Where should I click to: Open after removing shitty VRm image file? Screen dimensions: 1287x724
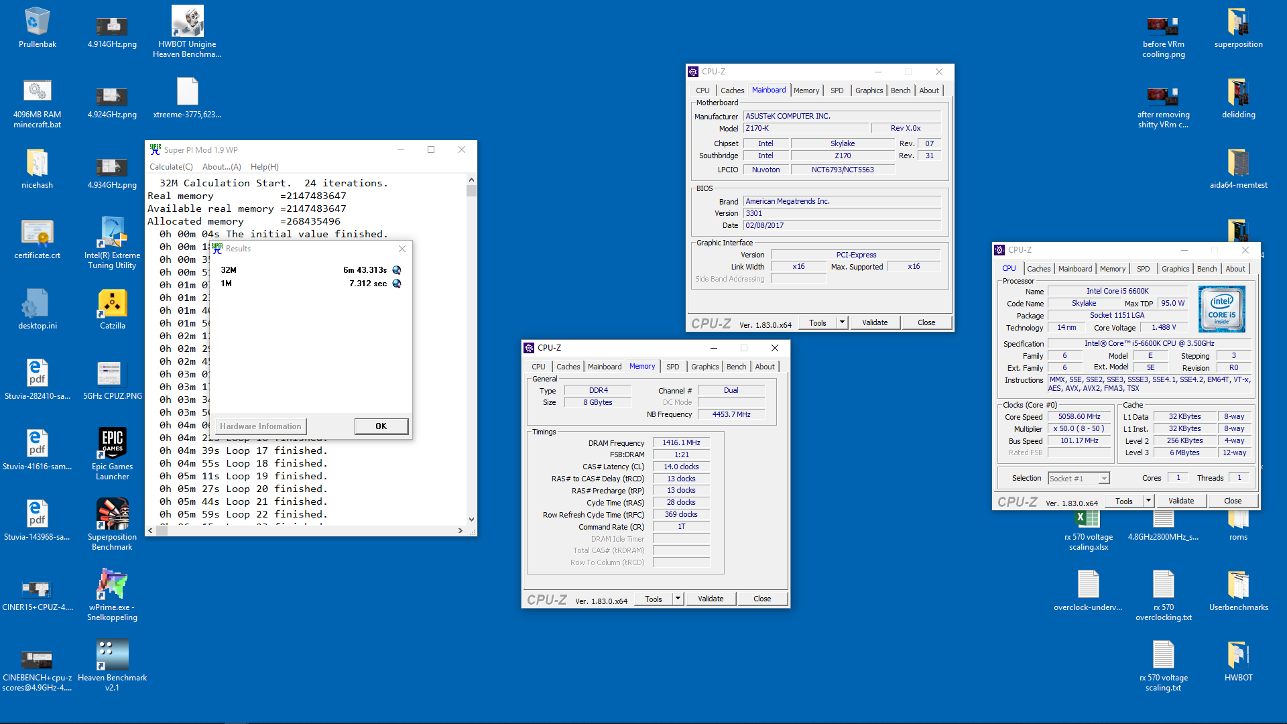coord(1163,97)
